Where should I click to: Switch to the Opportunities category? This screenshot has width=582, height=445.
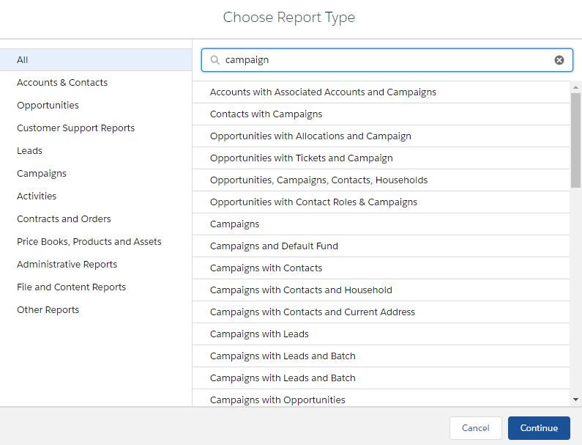[x=48, y=106]
